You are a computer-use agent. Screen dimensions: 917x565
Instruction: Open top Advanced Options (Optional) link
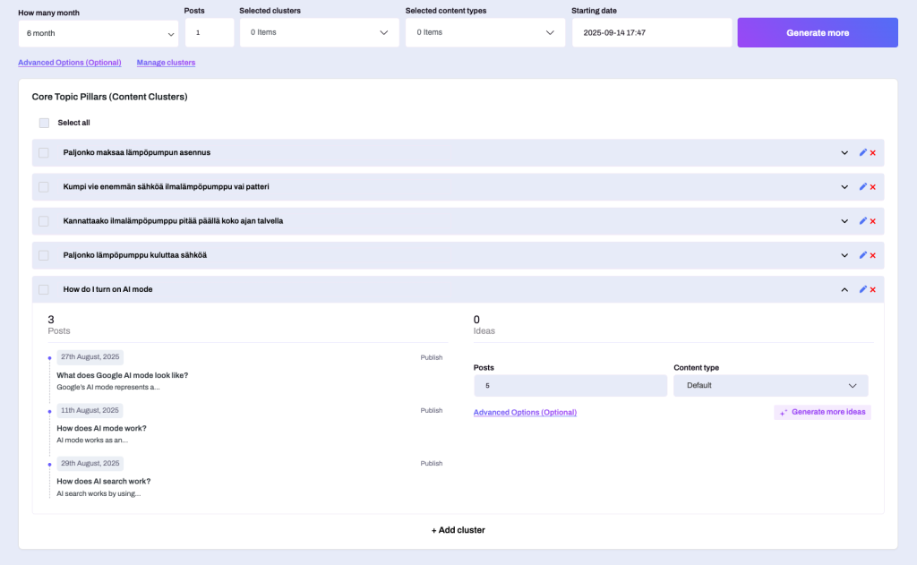click(70, 63)
